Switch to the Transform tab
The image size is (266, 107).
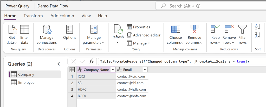(x=33, y=16)
